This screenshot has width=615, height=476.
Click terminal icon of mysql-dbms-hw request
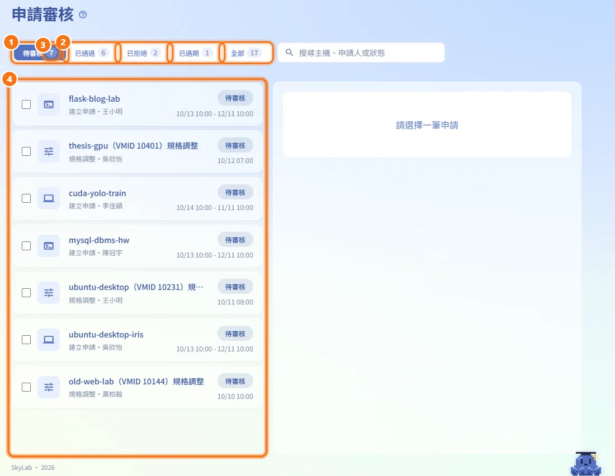(49, 246)
